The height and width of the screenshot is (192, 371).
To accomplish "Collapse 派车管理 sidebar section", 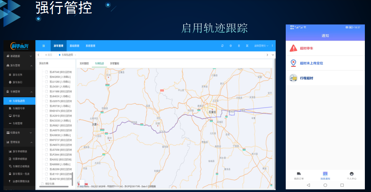I will [x=20, y=65].
